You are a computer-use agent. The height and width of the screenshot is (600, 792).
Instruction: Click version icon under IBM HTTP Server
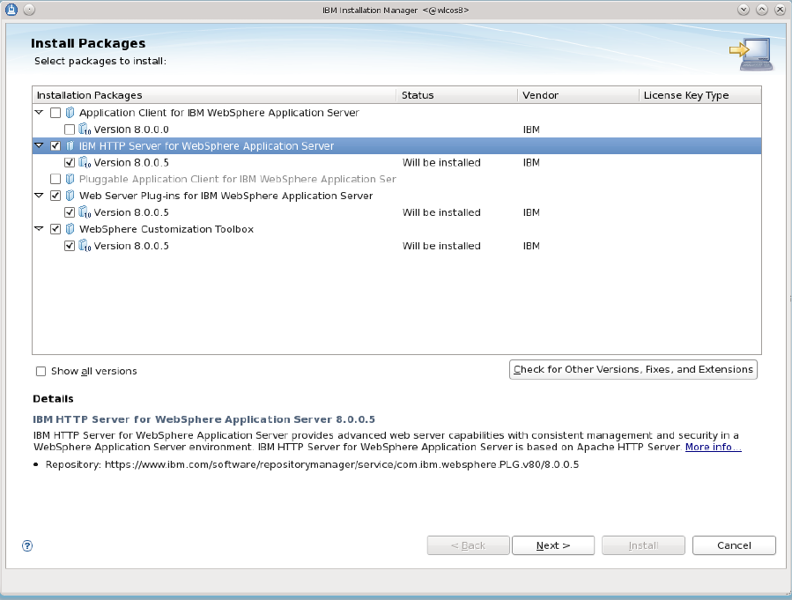point(85,163)
